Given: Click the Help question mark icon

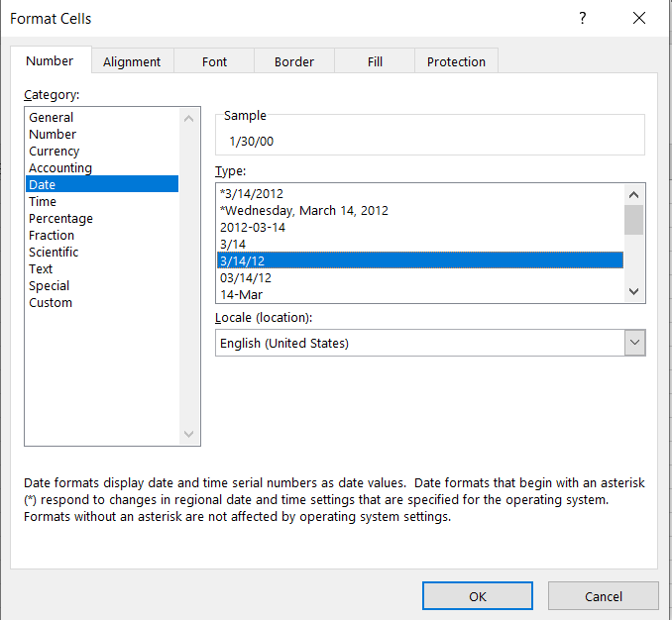Looking at the screenshot, I should (583, 18).
